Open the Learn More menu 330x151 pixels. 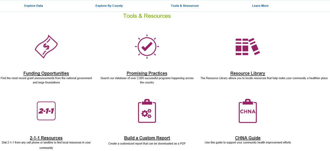click(260, 6)
